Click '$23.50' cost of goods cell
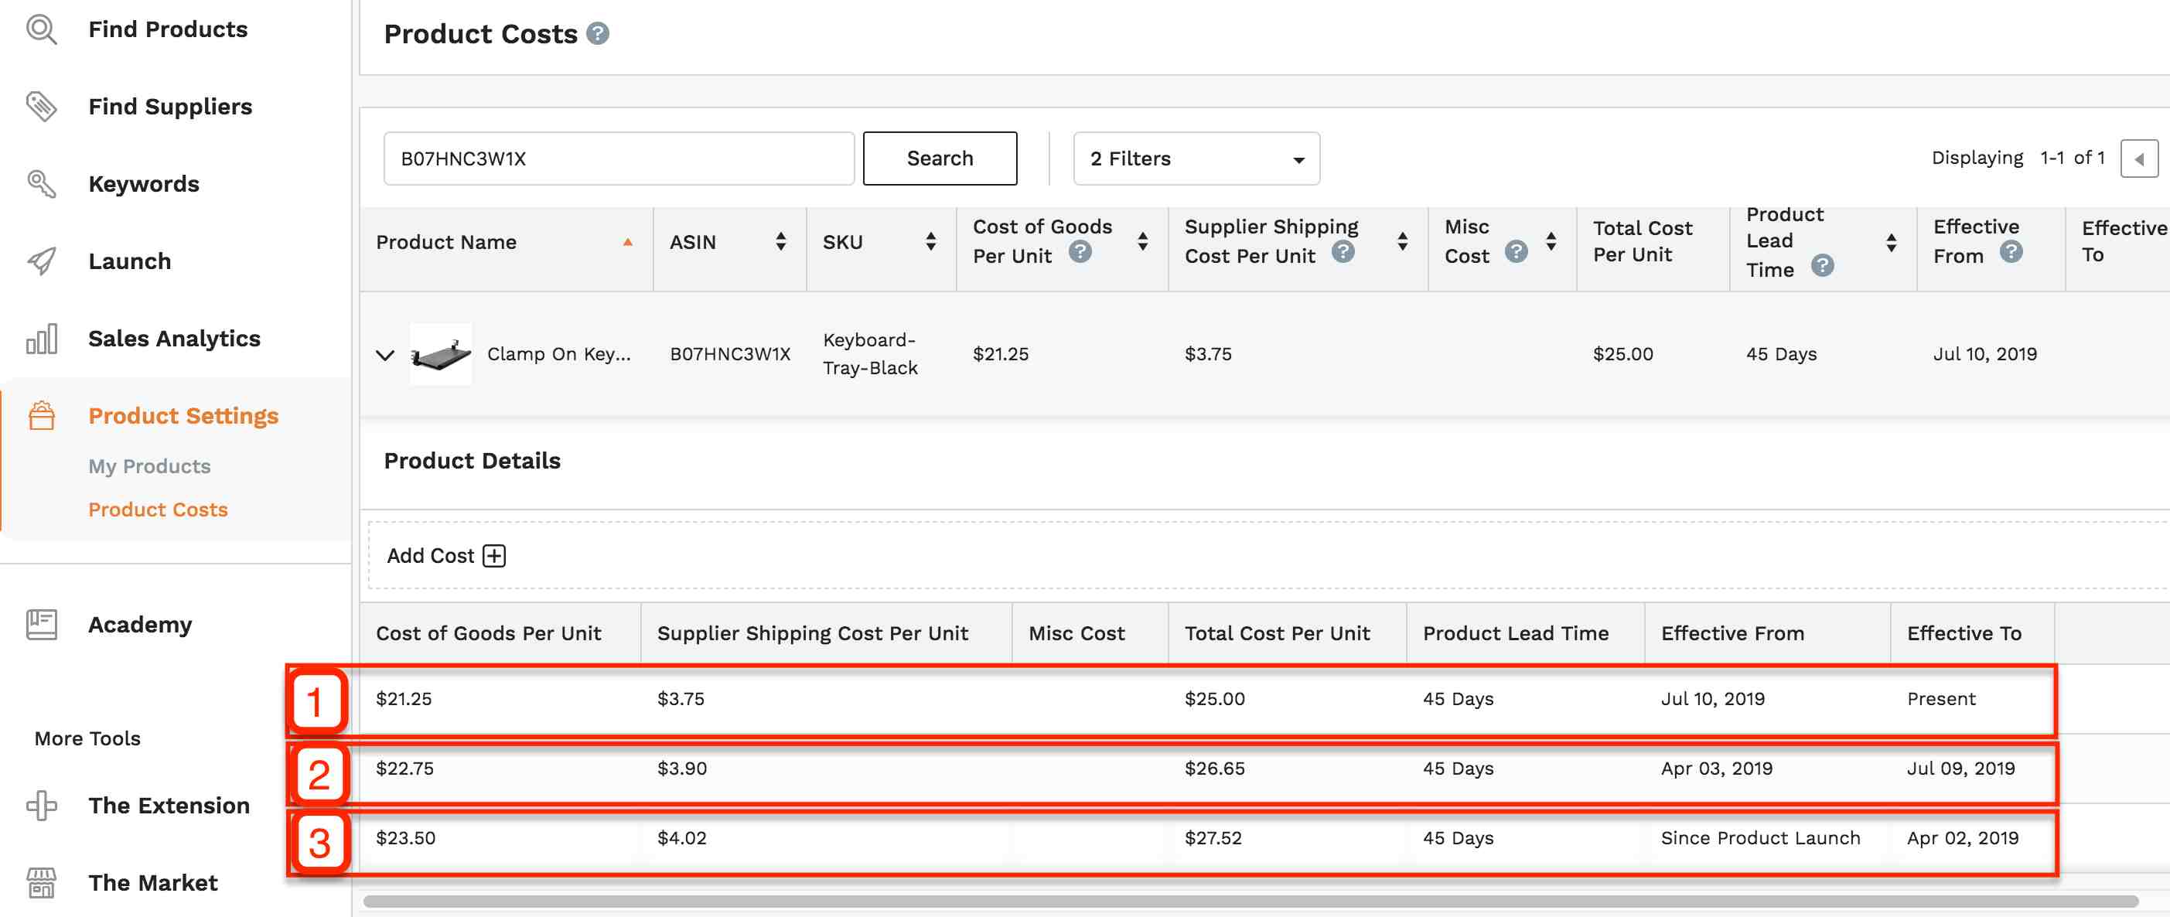Viewport: 2170px width, 917px height. pos(405,839)
